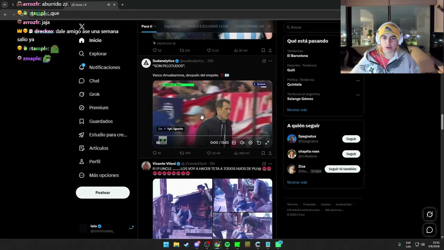The width and height of the screenshot is (444, 250).
Task: Like Sudanalytics post with 22 mil likes
Action: (x=209, y=153)
